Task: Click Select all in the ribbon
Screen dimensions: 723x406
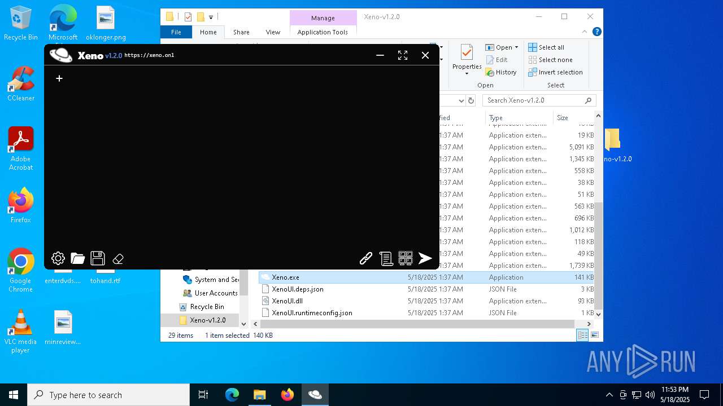Action: click(546, 47)
